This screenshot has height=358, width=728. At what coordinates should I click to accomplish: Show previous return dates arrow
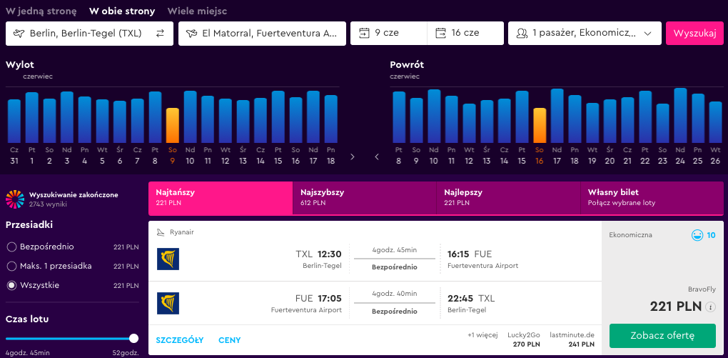pyautogui.click(x=377, y=156)
